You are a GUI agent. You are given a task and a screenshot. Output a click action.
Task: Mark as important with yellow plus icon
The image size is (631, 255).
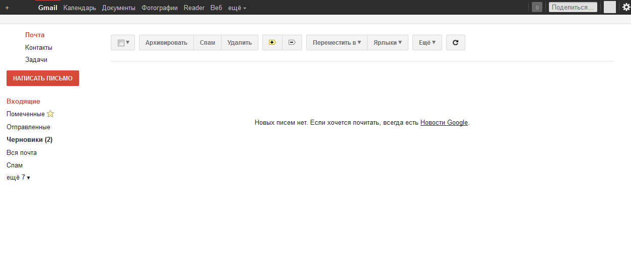272,43
